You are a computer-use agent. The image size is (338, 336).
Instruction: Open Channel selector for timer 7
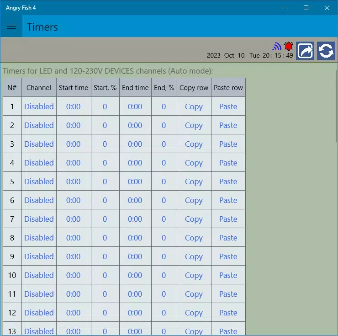[x=39, y=219]
